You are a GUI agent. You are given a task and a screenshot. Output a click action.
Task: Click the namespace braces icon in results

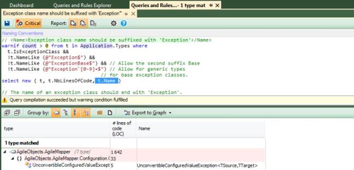[20, 159]
